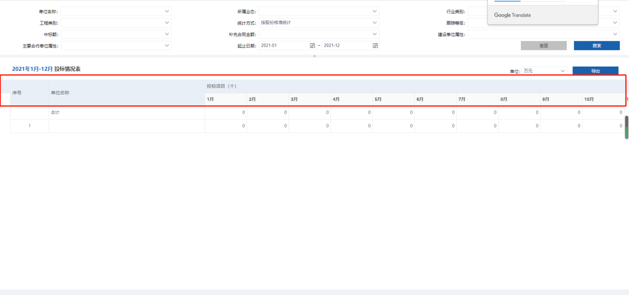Click the 序号 column header
This screenshot has width=629, height=295.
(x=29, y=93)
